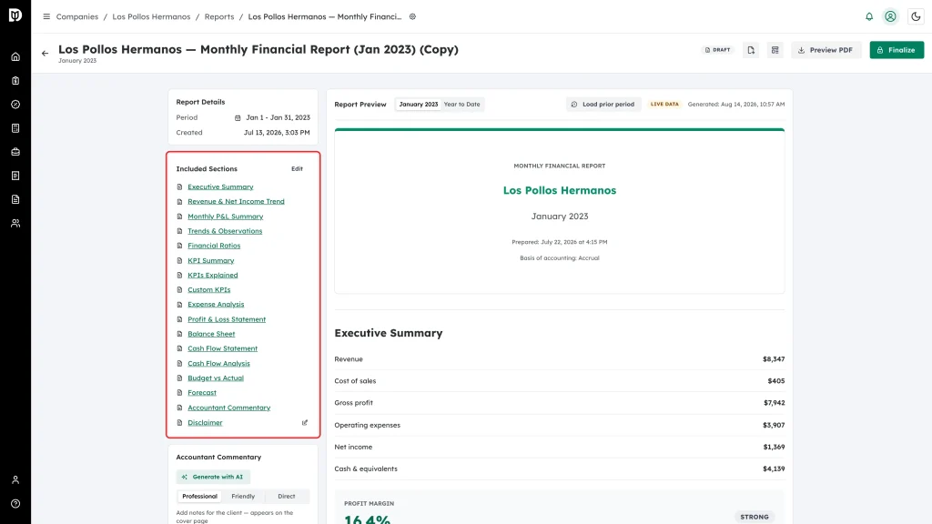Open the user account avatar

pyautogui.click(x=890, y=16)
